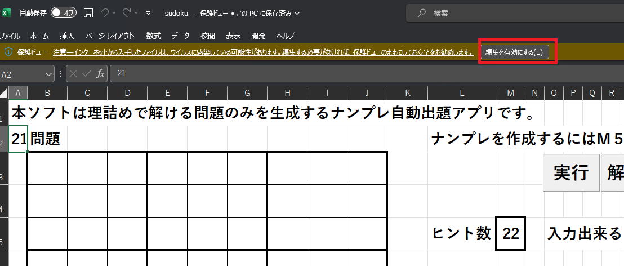
Task: Open the 数式 (Formulas) ribbon tab
Action: tap(153, 36)
